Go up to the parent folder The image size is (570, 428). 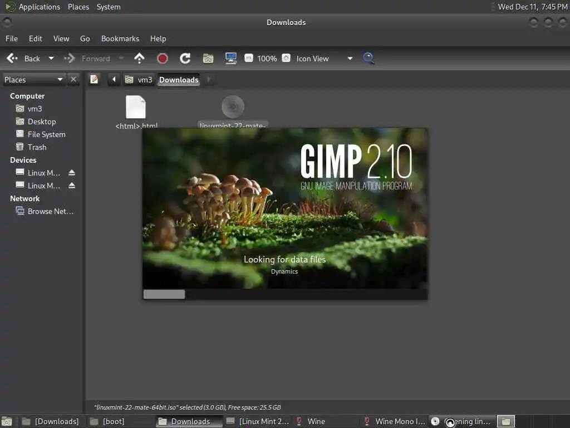[139, 58]
